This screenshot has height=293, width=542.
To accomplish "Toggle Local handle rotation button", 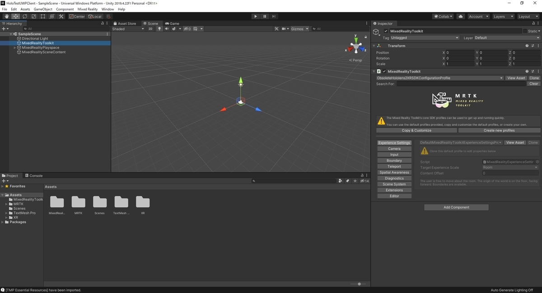I will 95,16.
